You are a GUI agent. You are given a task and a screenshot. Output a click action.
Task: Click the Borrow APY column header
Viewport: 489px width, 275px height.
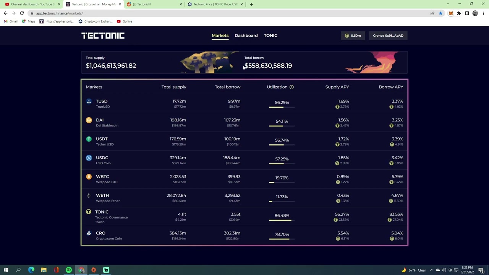coord(391,87)
